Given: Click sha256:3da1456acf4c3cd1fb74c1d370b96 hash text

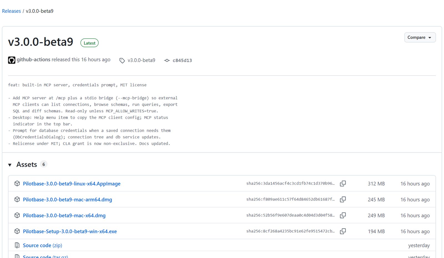Looking at the screenshot, I should tap(291, 183).
